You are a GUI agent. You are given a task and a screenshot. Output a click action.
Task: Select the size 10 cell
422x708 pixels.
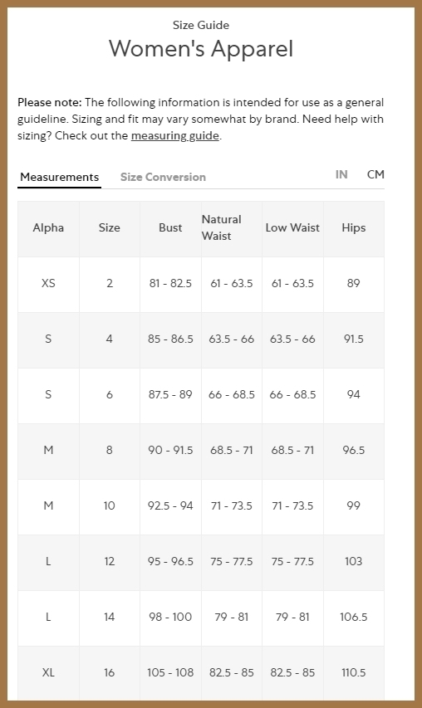110,505
